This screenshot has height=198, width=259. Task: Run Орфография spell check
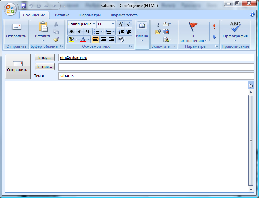[235, 31]
